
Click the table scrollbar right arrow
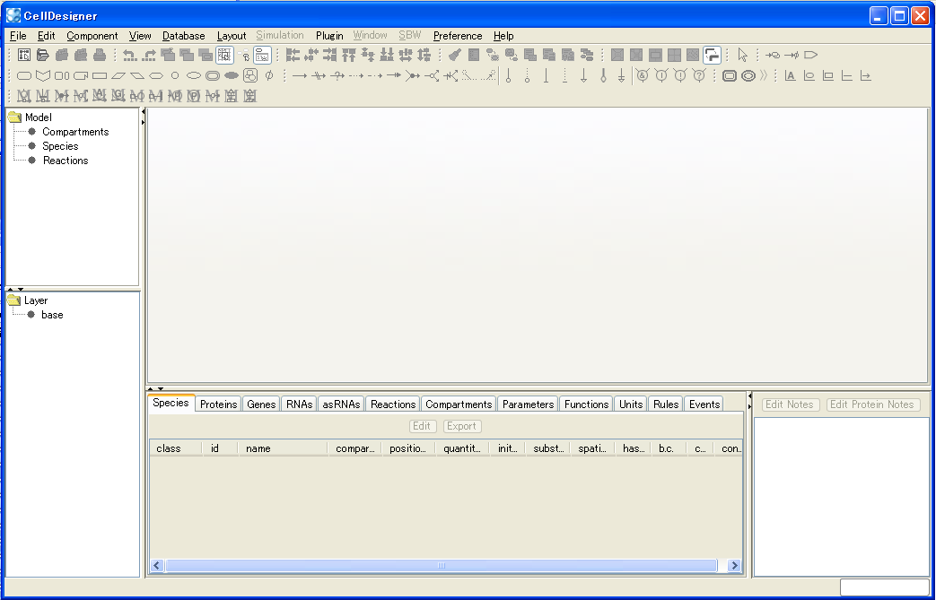coord(734,565)
